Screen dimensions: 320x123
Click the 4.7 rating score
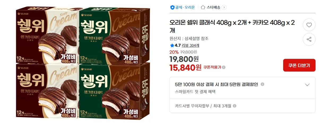click(x=178, y=45)
